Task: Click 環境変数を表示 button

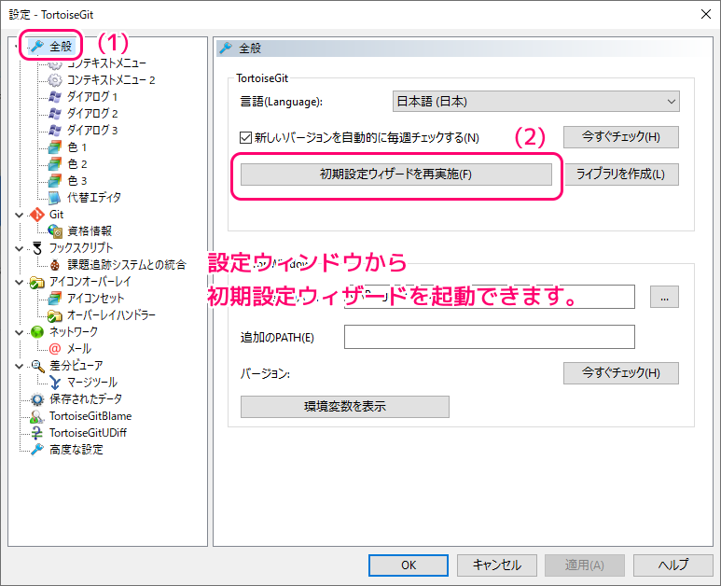Action: click(345, 407)
